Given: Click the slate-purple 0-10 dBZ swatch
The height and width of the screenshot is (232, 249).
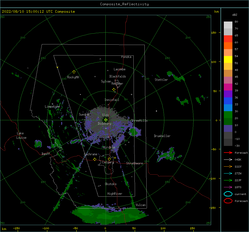Looking at the screenshot, I should click(228, 129).
